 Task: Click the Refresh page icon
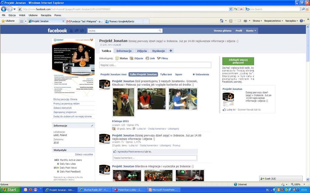[x=236, y=9]
